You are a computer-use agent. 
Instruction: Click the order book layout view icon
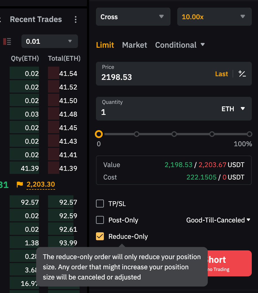click(7, 41)
